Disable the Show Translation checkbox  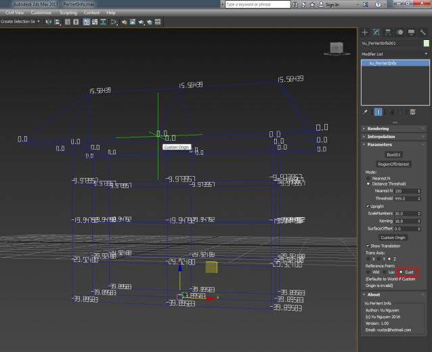[x=368, y=246]
